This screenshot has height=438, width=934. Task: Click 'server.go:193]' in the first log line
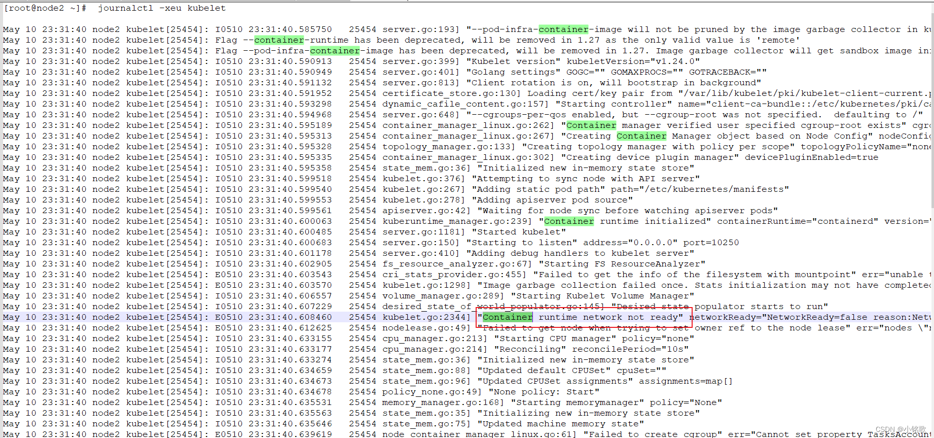421,29
